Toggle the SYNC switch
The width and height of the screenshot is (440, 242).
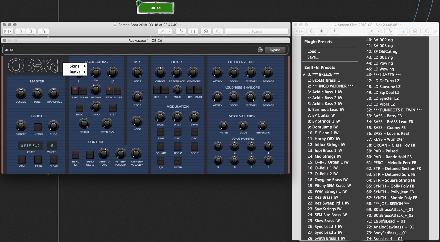79,108
